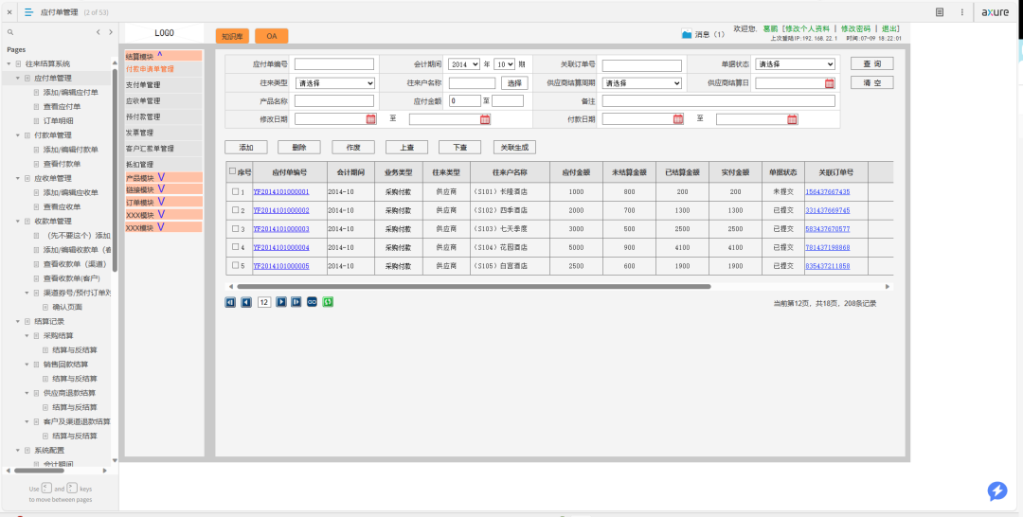The height and width of the screenshot is (517, 1023).
Task: Go to next page using right chevron
Action: click(x=111, y=32)
